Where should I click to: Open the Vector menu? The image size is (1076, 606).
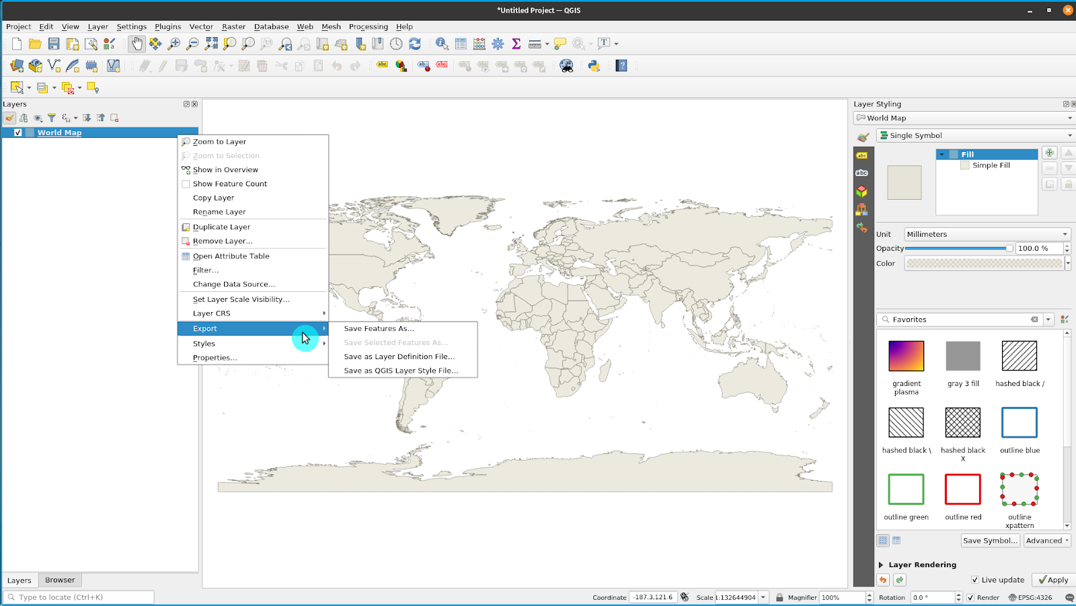[201, 27]
